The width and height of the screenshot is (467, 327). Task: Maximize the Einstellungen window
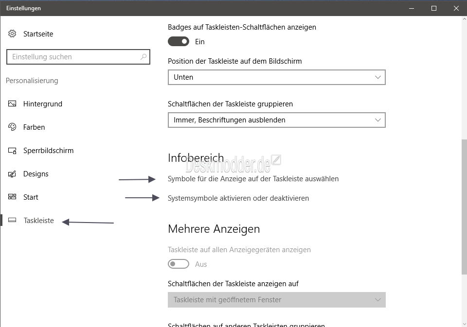(434, 8)
